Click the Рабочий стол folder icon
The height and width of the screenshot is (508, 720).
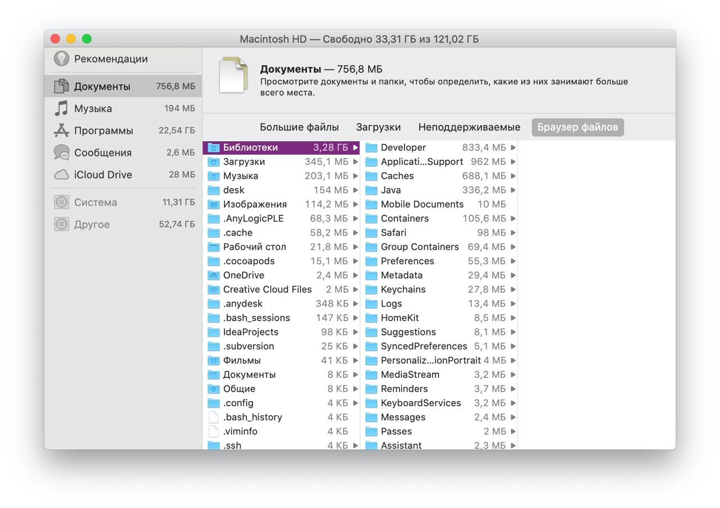pos(213,246)
